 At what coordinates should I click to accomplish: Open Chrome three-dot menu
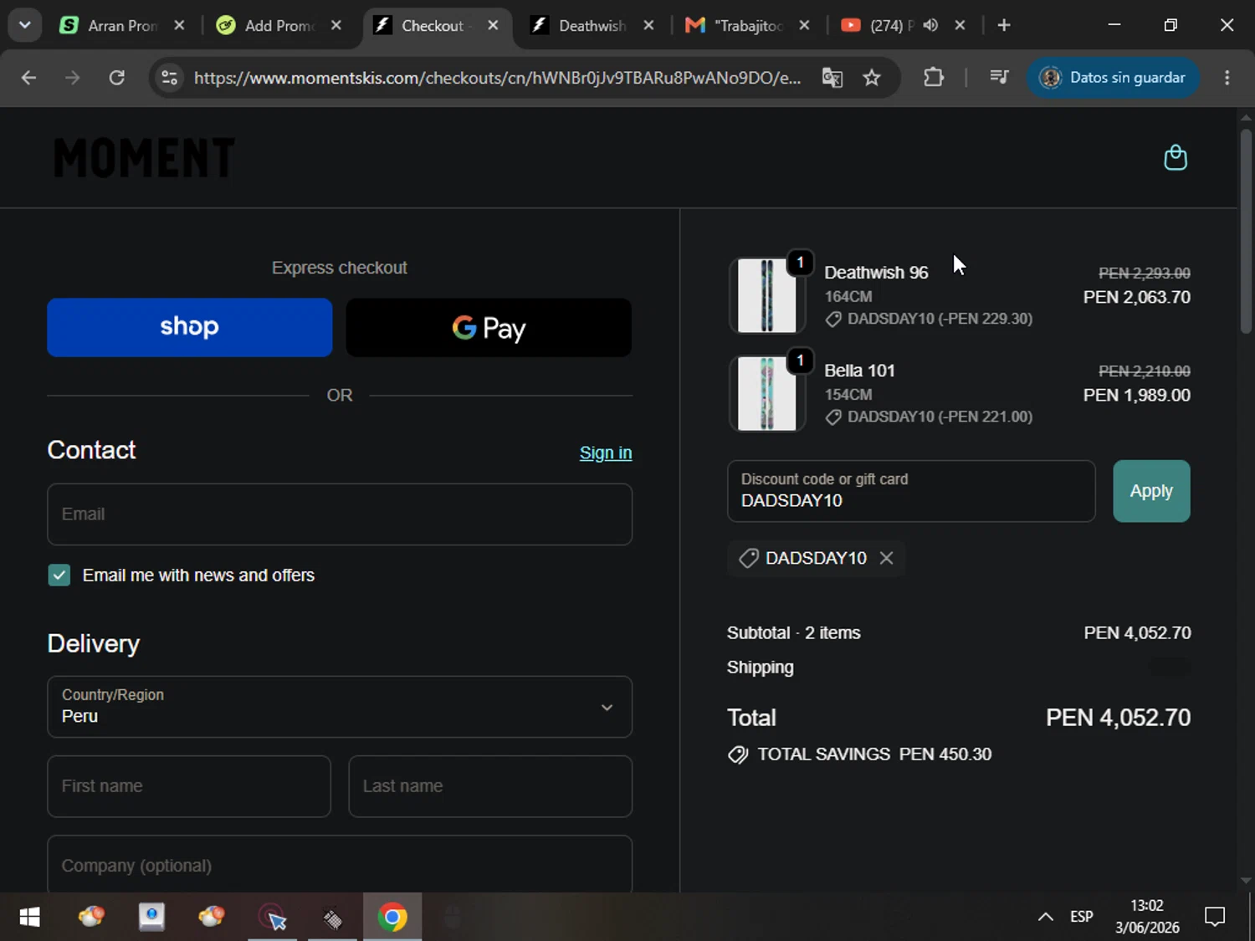point(1227,78)
